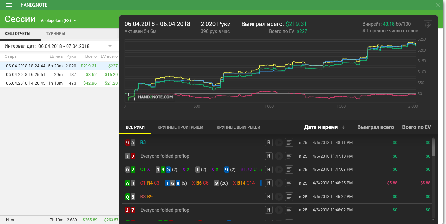446x224 pixels.
Task: Click R button in the 9 5 R3 row
Action: tap(269, 142)
